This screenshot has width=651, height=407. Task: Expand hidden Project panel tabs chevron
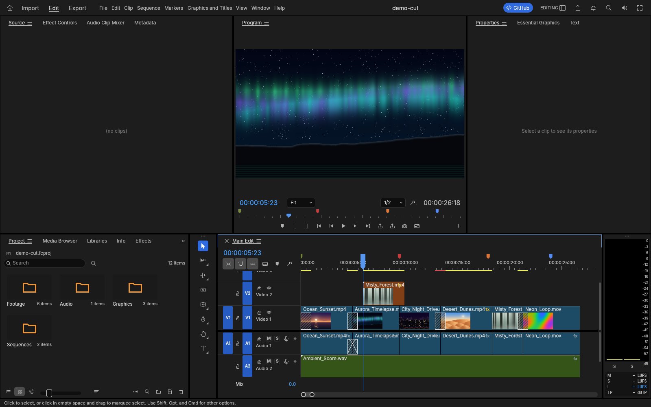(x=183, y=241)
